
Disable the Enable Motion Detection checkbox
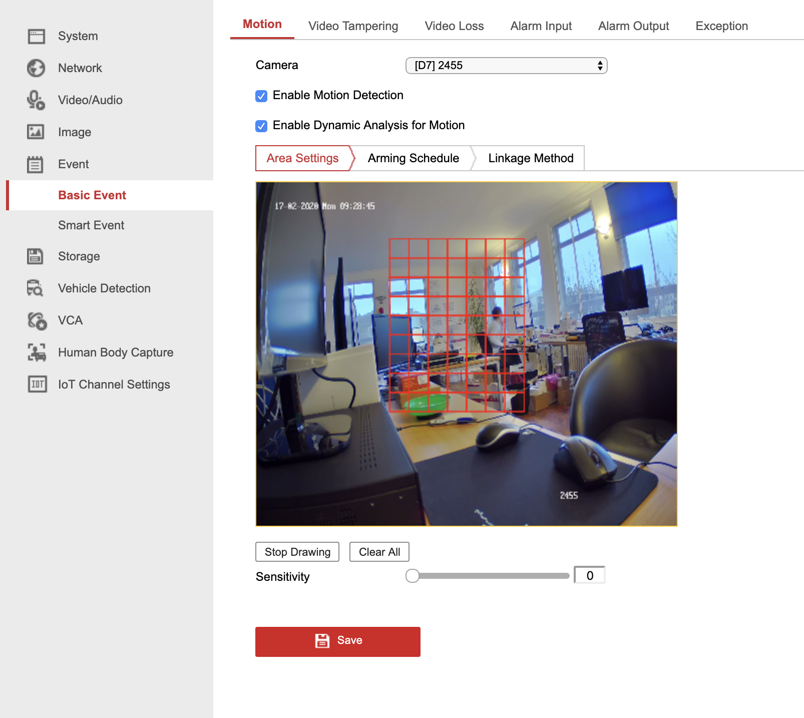[261, 96]
